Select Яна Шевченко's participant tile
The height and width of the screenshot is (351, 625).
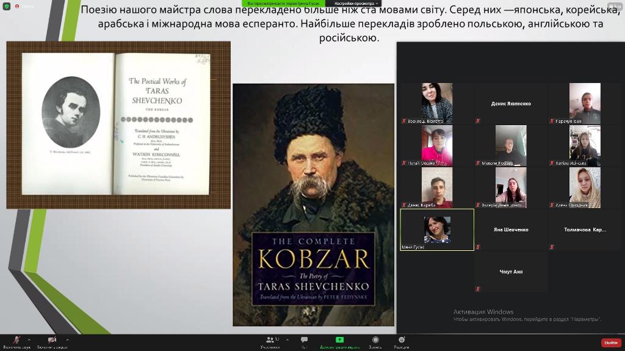tap(511, 230)
